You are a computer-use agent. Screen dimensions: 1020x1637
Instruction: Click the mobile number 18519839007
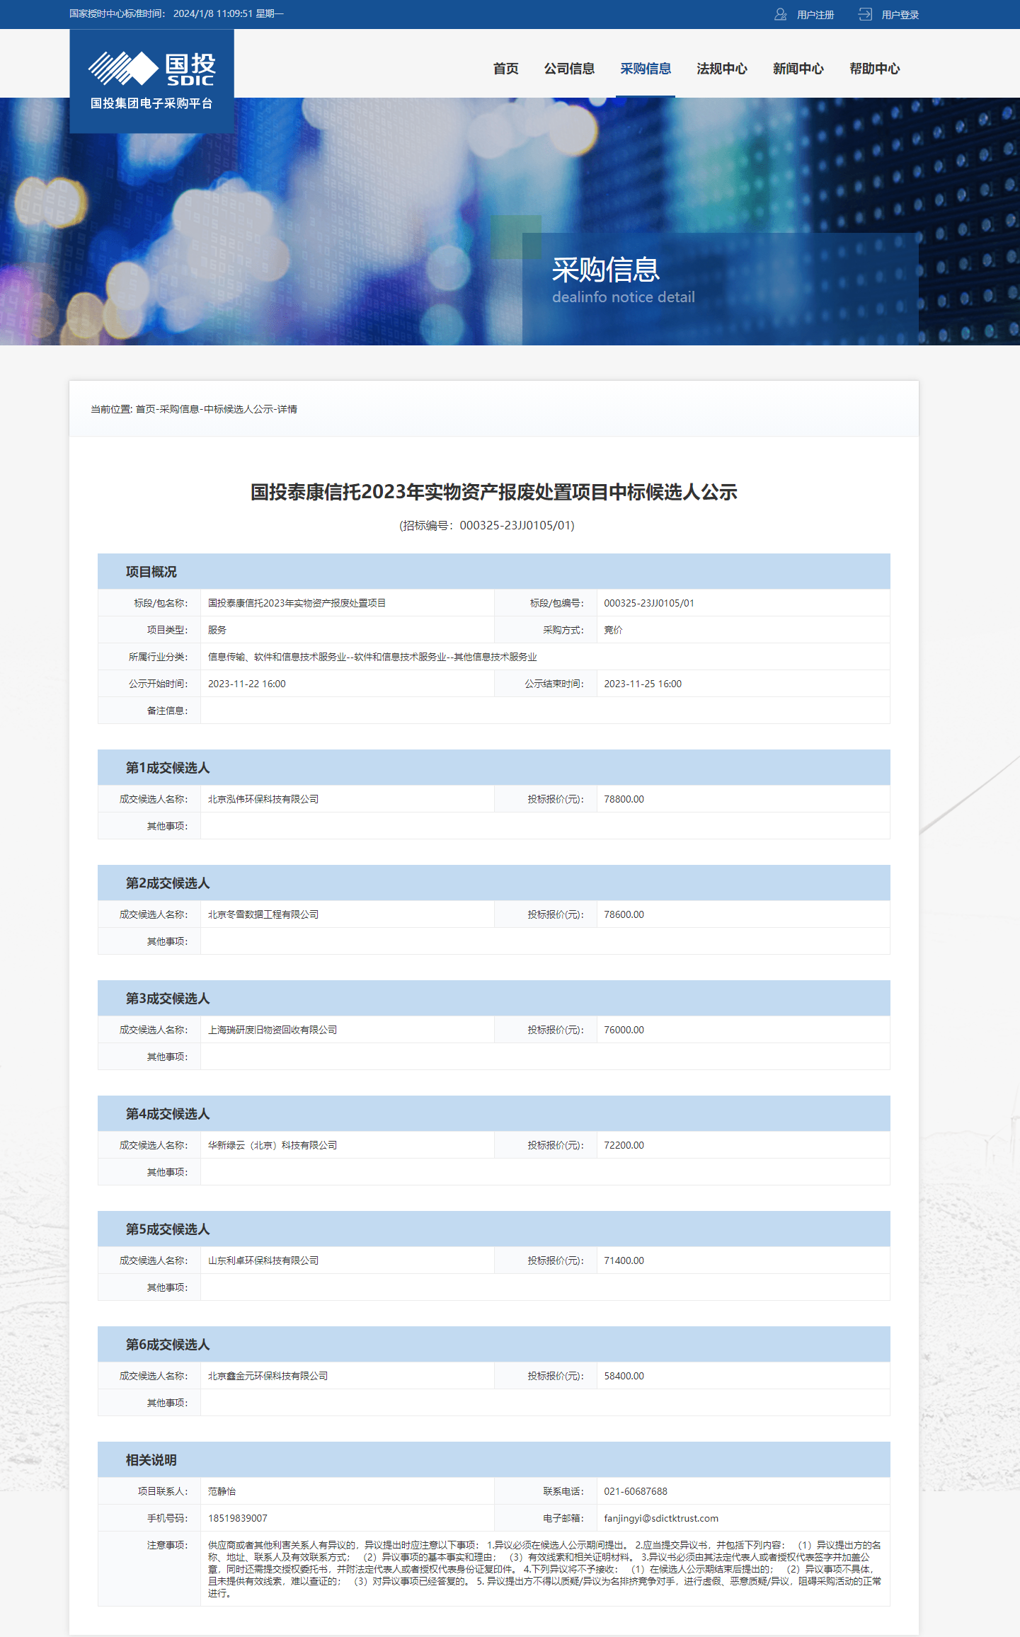point(237,1518)
